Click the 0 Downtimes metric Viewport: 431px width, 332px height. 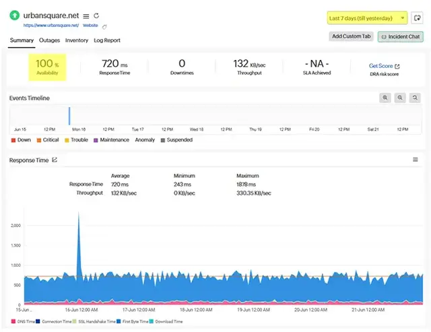[x=182, y=67]
